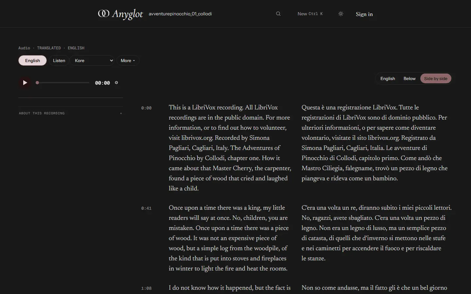This screenshot has height=294, width=471.
Task: Click the Anyglot logo
Action: tap(120, 14)
